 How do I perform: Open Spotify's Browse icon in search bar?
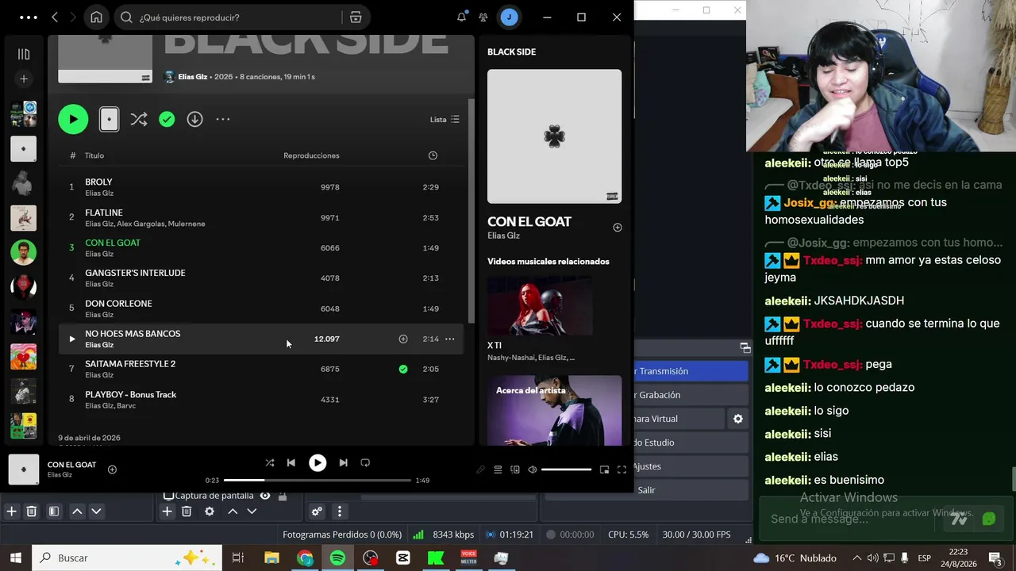coord(356,17)
